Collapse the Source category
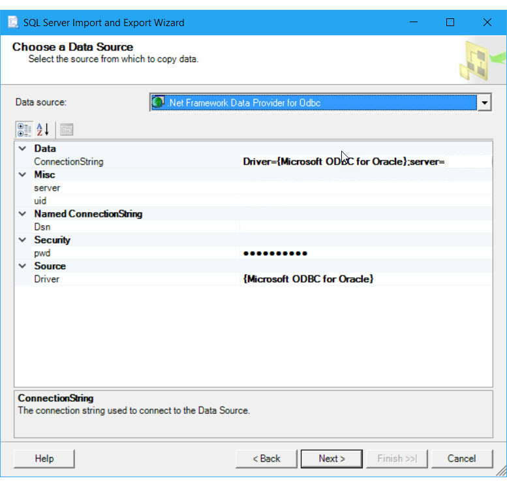 click(22, 266)
